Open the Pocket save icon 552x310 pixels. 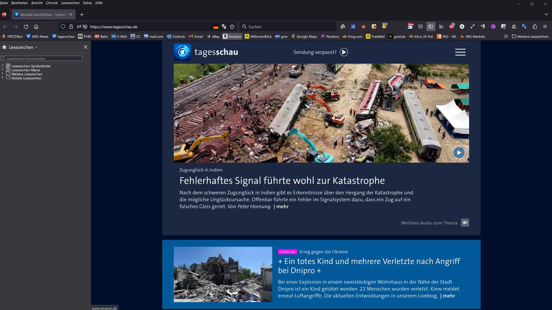[x=421, y=27]
